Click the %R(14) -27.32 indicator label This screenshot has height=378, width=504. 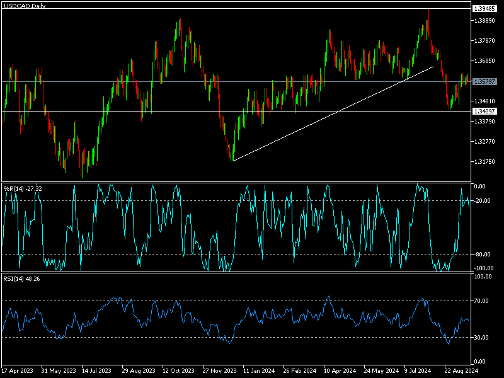tap(23, 188)
